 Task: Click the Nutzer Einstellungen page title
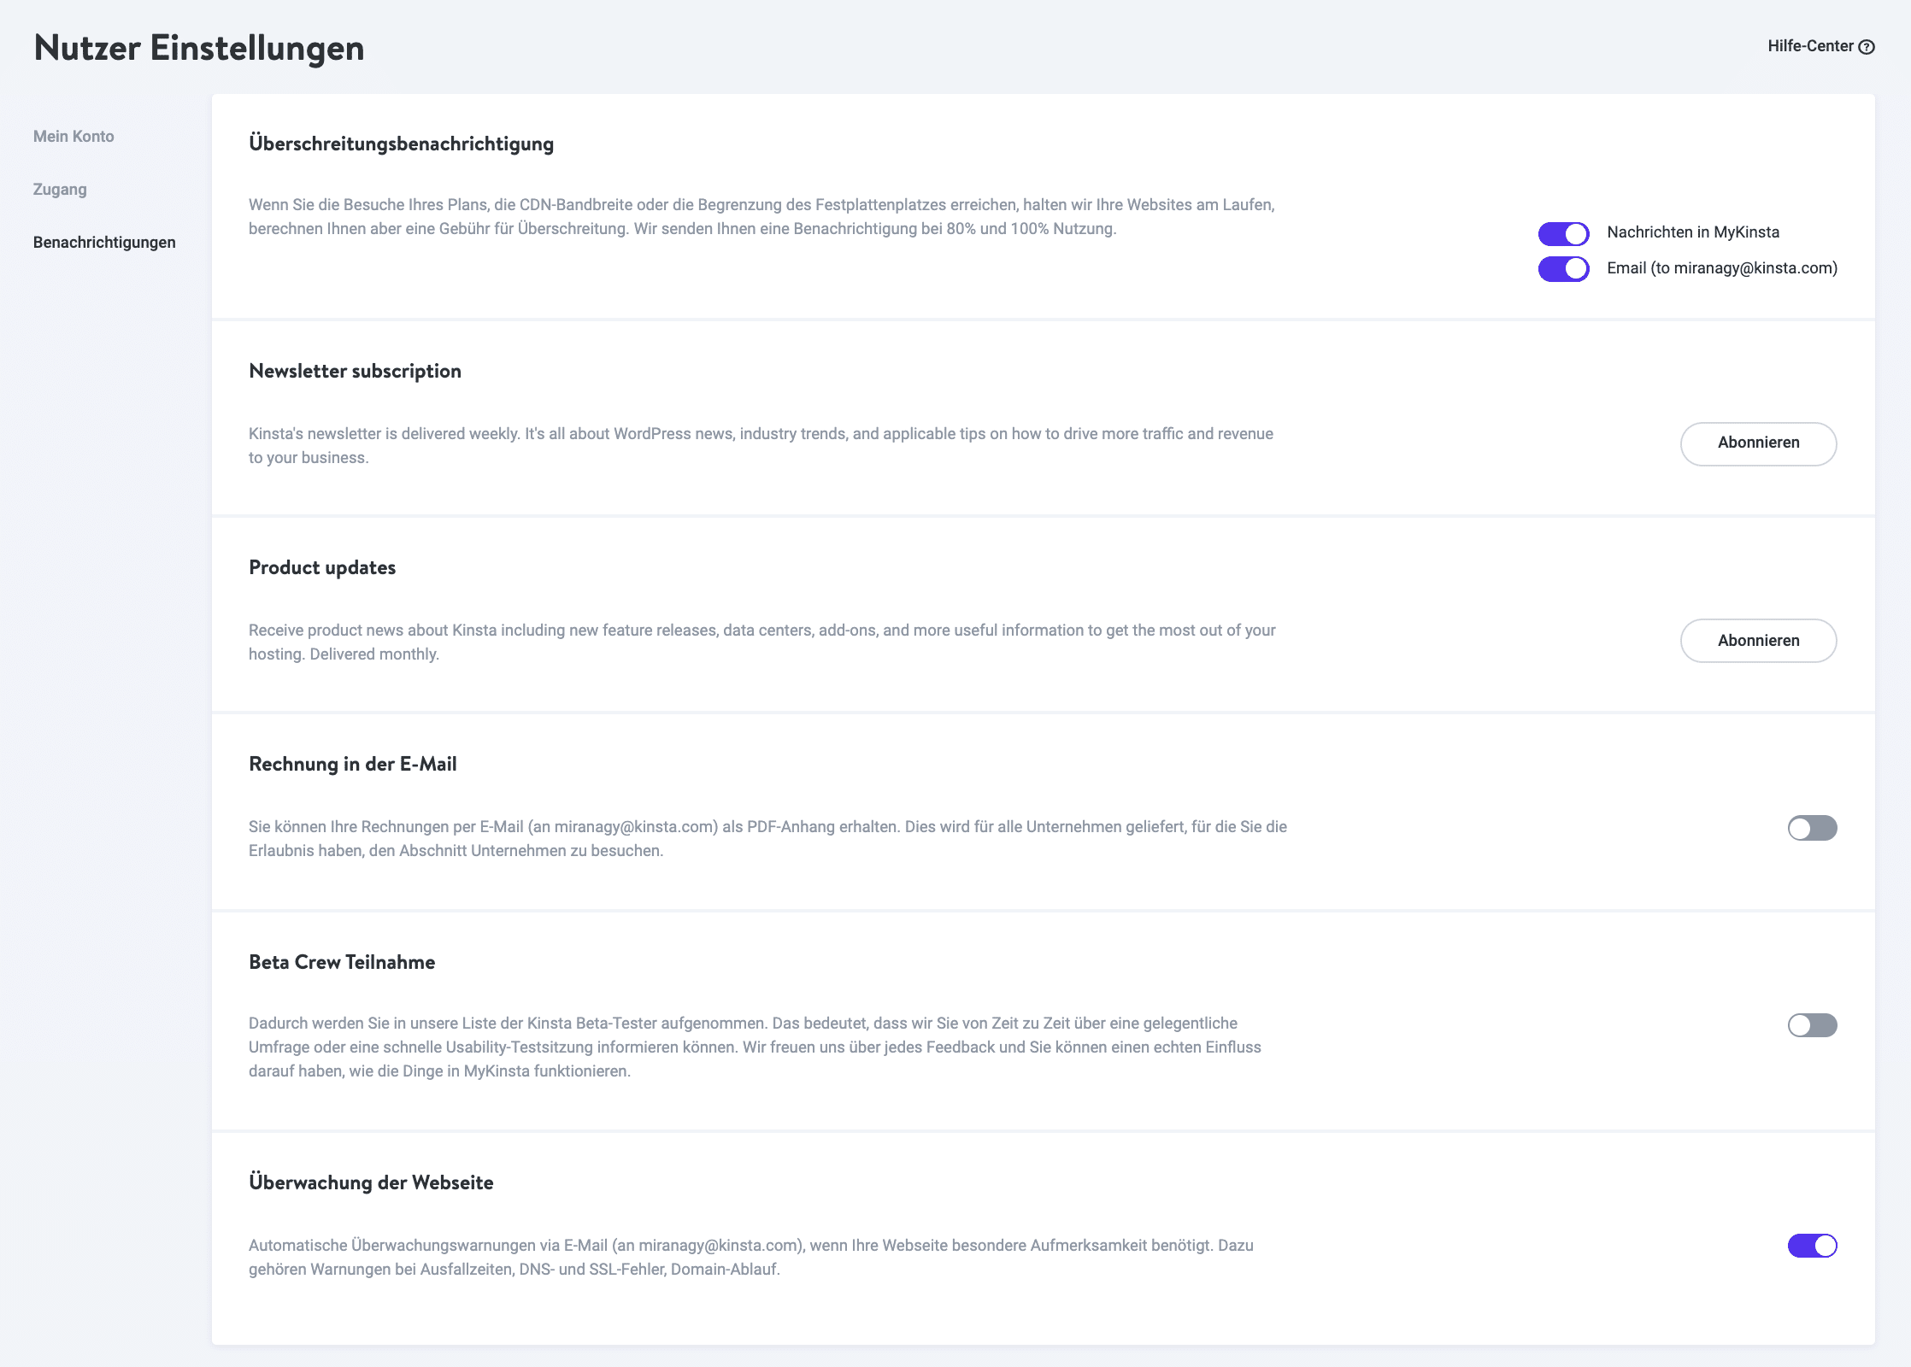199,48
